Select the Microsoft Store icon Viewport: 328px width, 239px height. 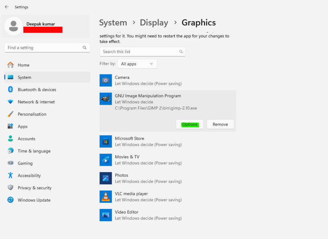[106, 141]
